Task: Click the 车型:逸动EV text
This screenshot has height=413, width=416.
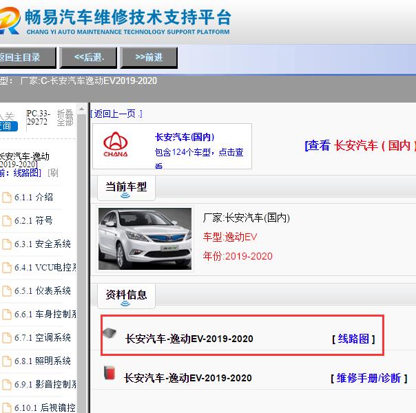Action: (230, 237)
